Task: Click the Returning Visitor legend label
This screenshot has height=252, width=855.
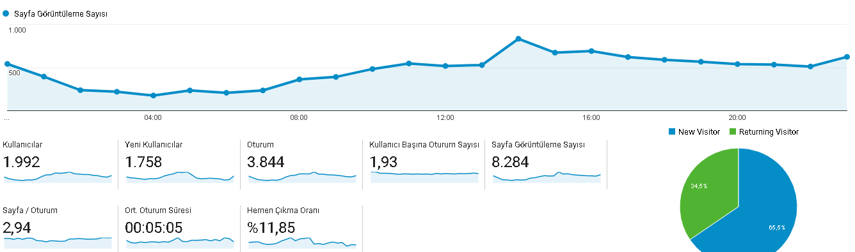Action: pos(769,131)
